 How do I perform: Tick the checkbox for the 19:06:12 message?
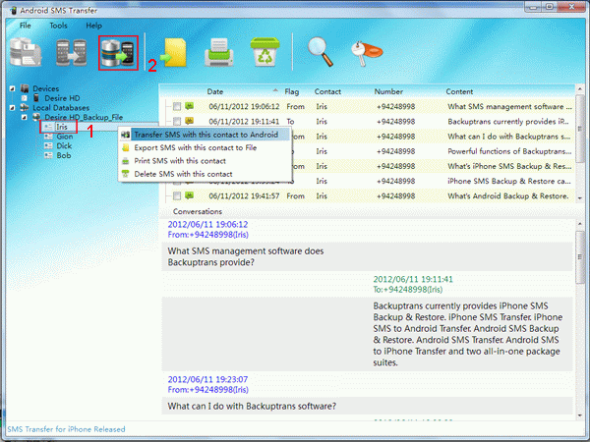(x=177, y=107)
